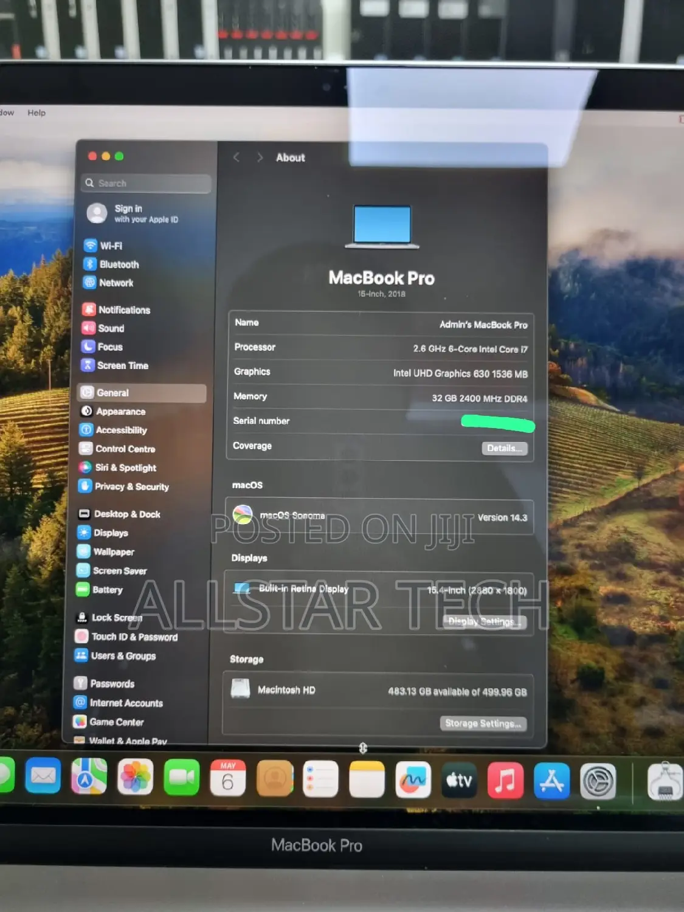This screenshot has width=684, height=912.
Task: Open Desktop & Dock settings
Action: 119,514
